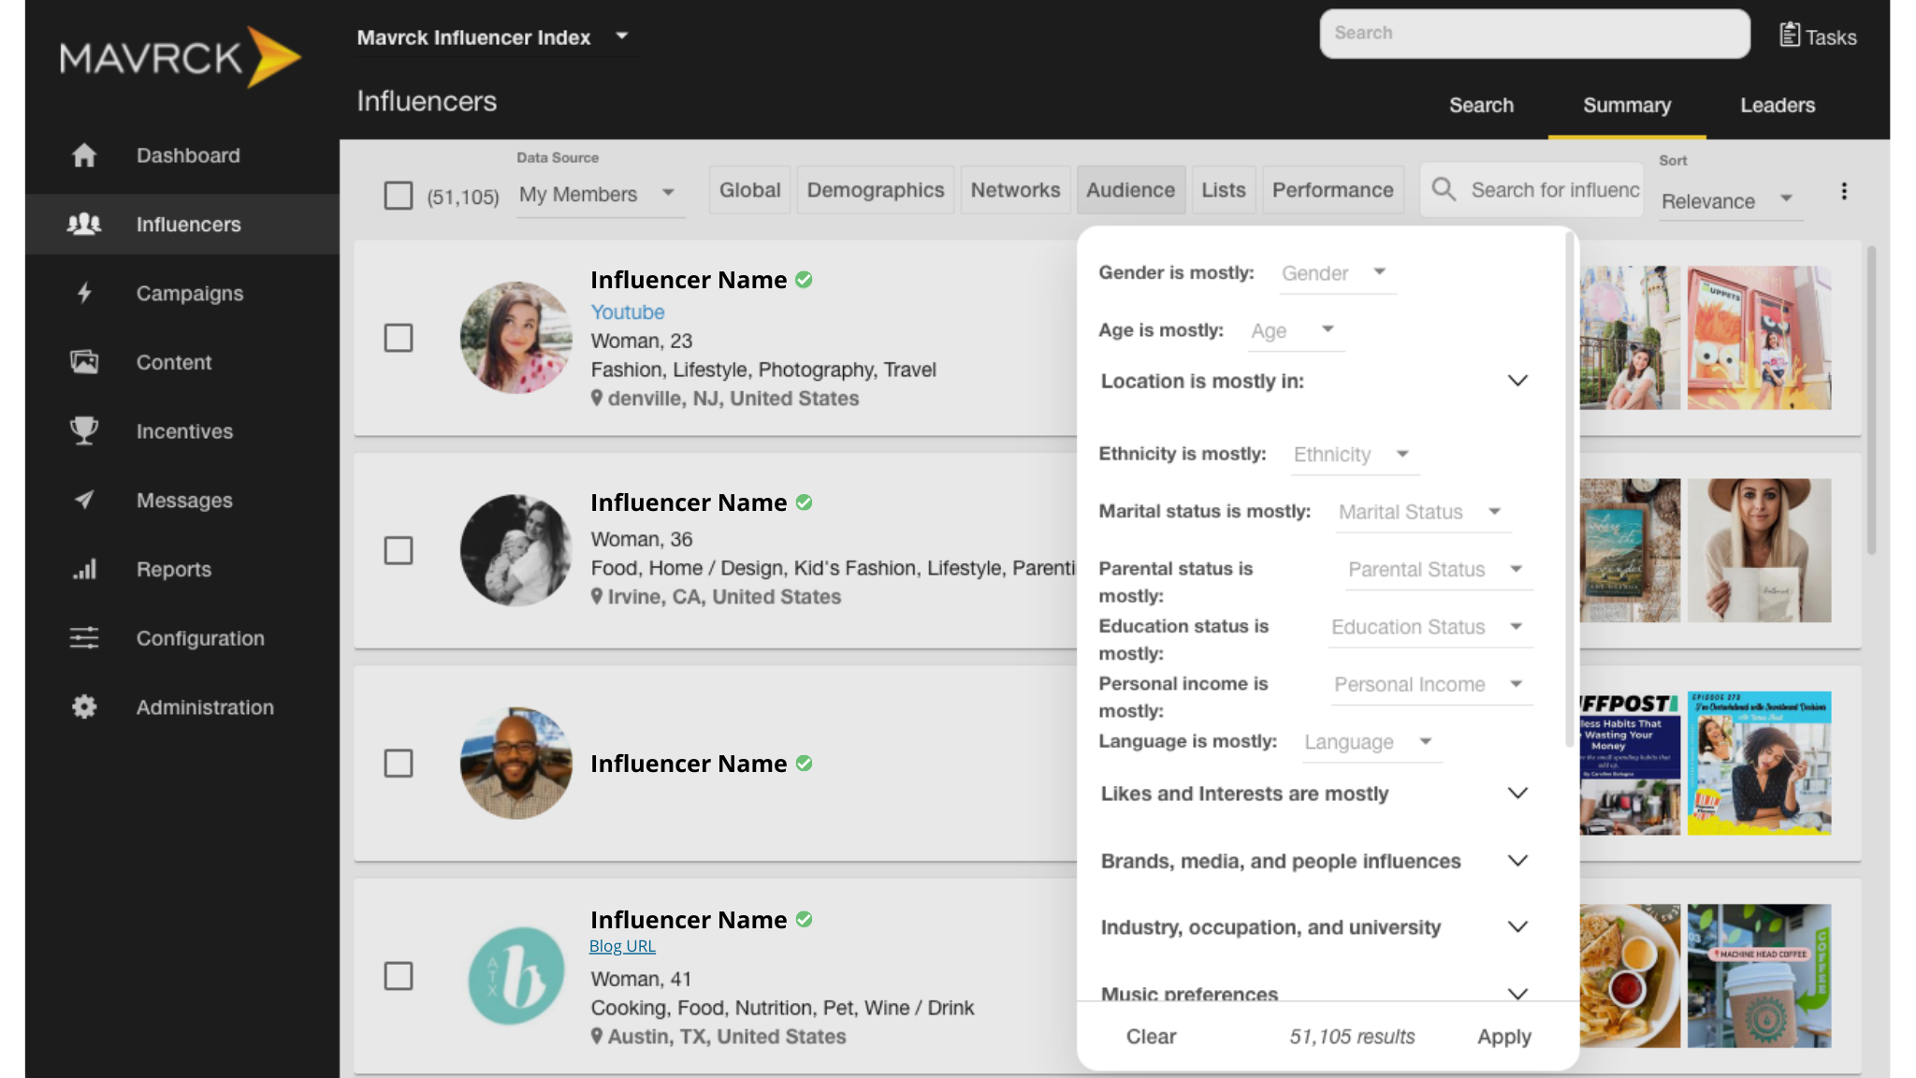The height and width of the screenshot is (1078, 1916).
Task: Open the Audience filter tab
Action: click(1130, 189)
